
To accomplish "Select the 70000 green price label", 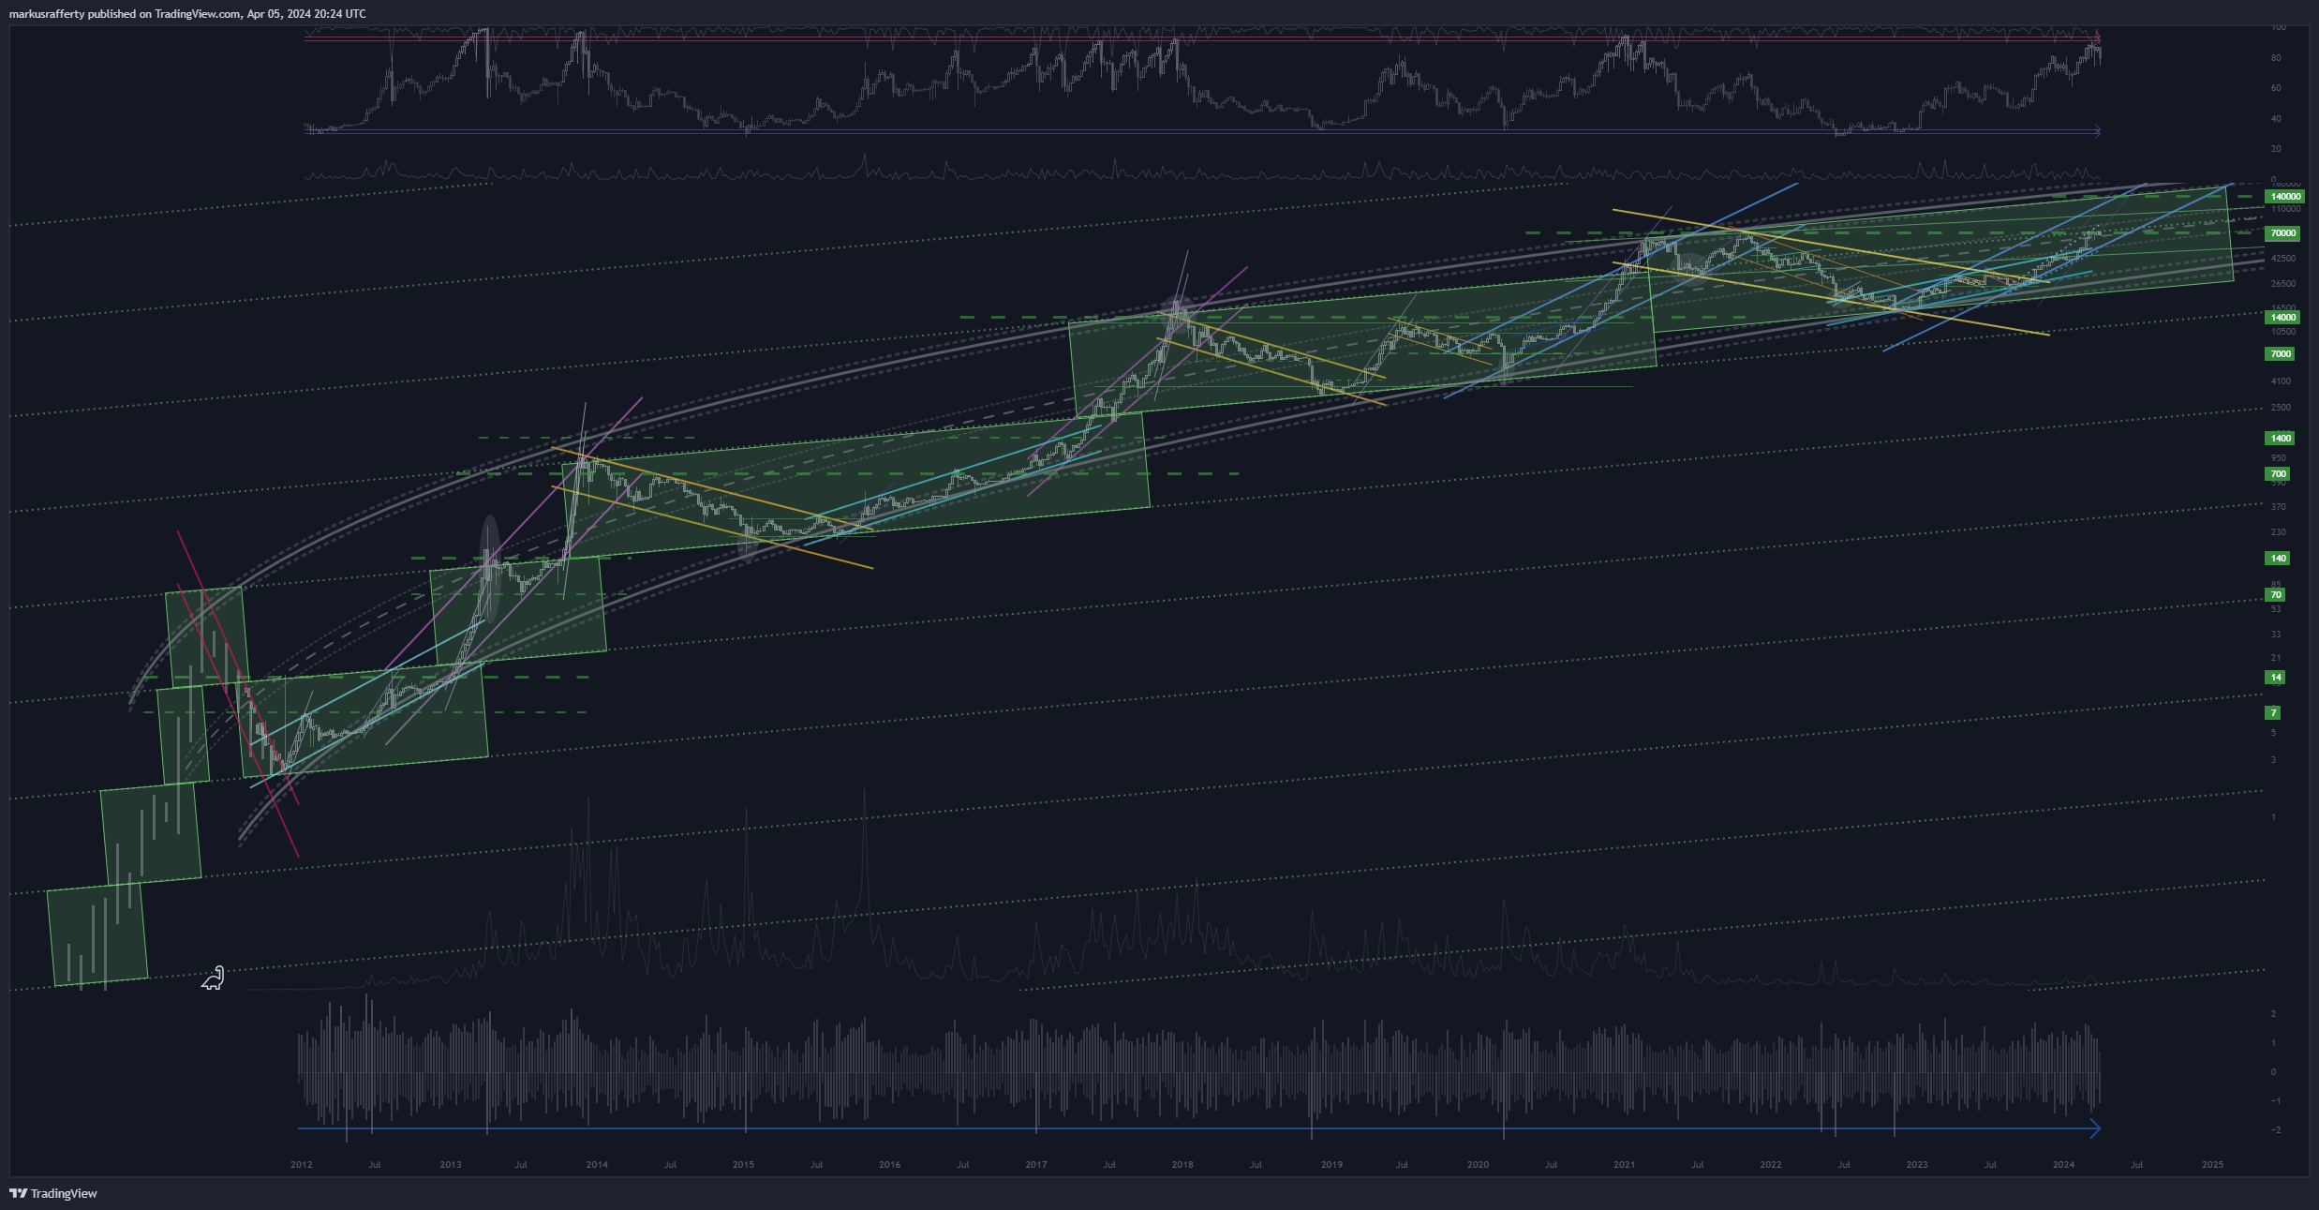I will [2282, 233].
